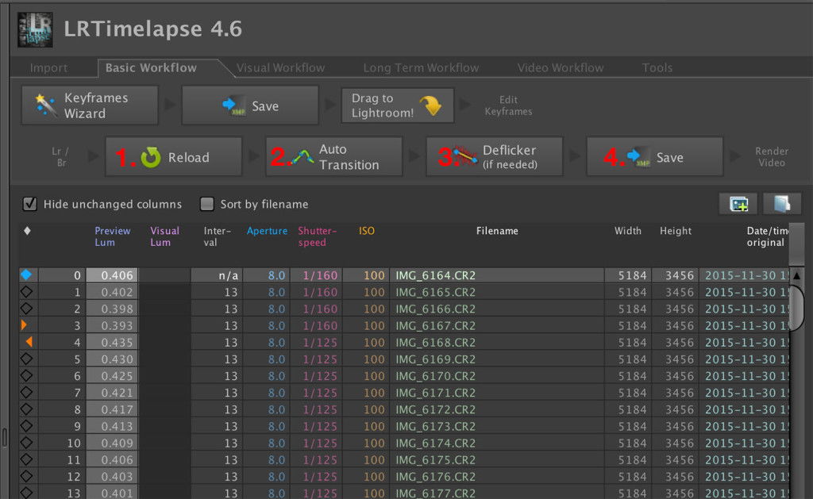
Task: Click the documents icon button above table
Action: 782,204
